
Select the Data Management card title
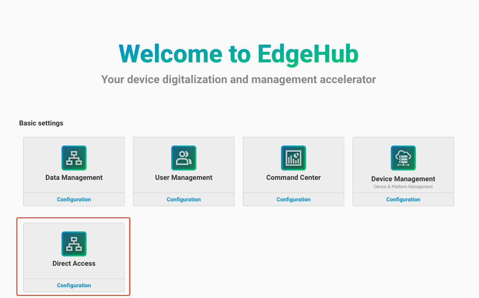point(74,178)
